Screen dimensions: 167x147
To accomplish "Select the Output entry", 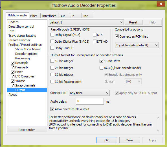I will click(x=27, y=90).
